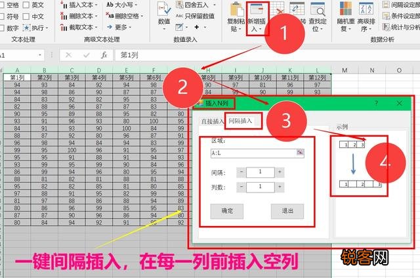This screenshot has width=420, height=278.
Task: Expand the 删除空格 dropdown arrow
Action: [142, 16]
